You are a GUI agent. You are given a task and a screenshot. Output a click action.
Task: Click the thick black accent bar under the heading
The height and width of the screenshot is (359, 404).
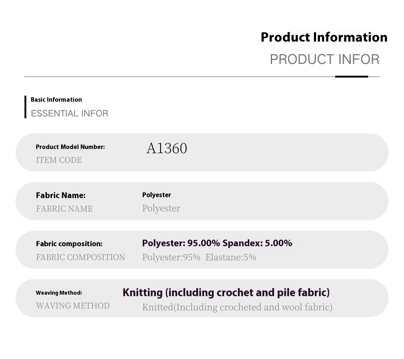coord(351,77)
